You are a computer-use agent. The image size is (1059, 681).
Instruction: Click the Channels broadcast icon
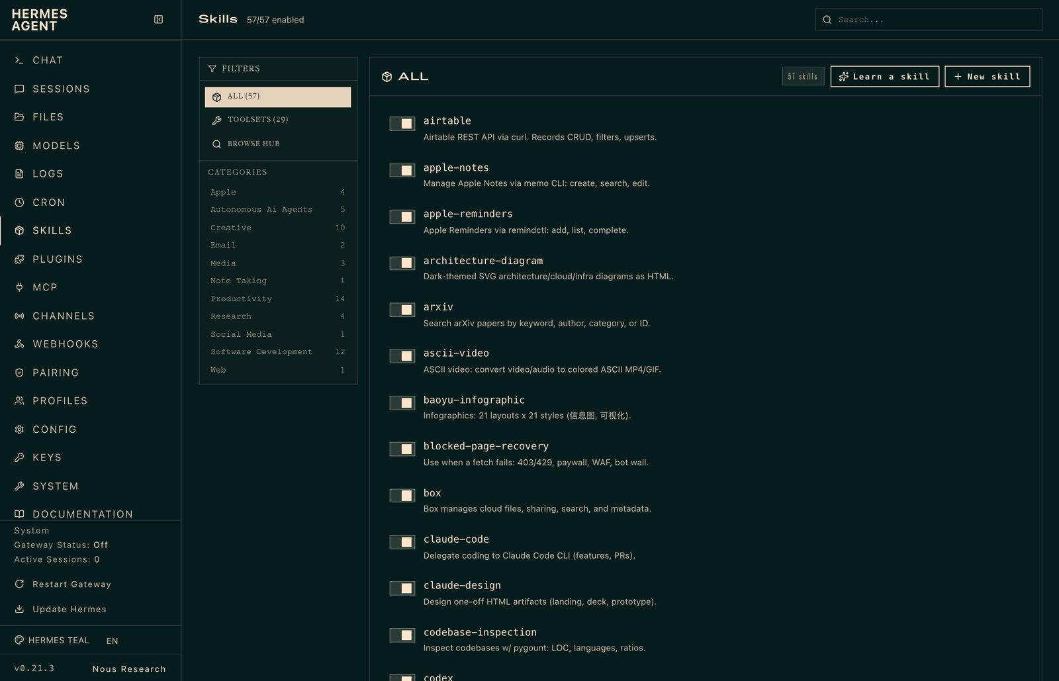point(19,316)
